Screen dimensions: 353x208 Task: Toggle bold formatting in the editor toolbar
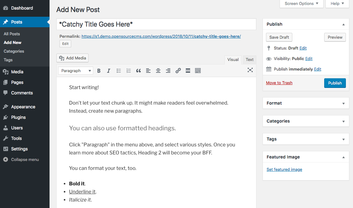pos(99,71)
